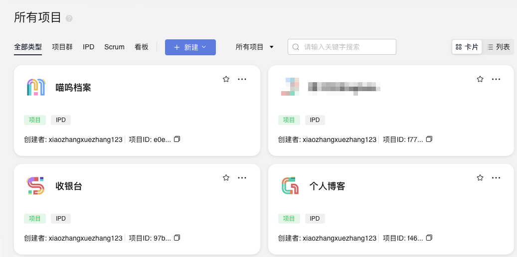The width and height of the screenshot is (517, 257).
Task: Click creator name on 喵呜档案 card
Action: [x=86, y=139]
